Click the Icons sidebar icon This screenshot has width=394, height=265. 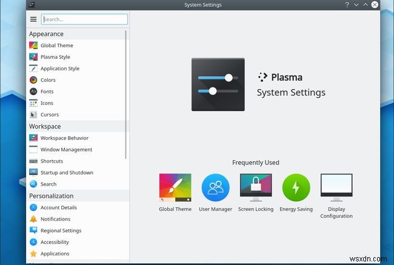click(x=33, y=103)
